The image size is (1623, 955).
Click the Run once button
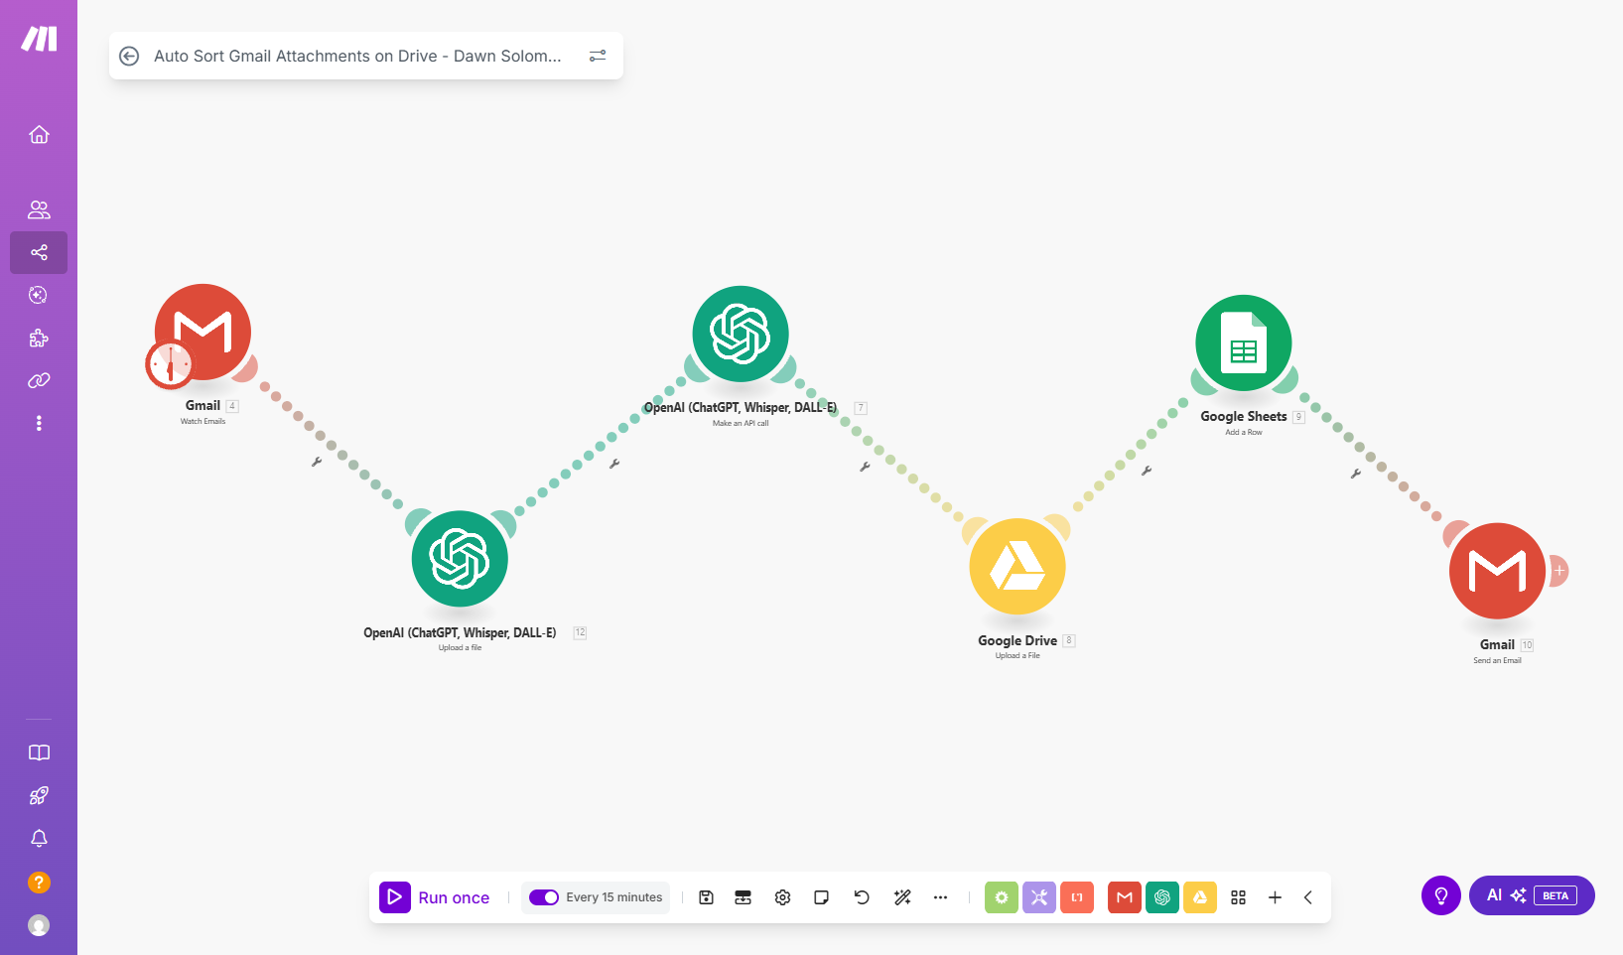pyautogui.click(x=435, y=897)
